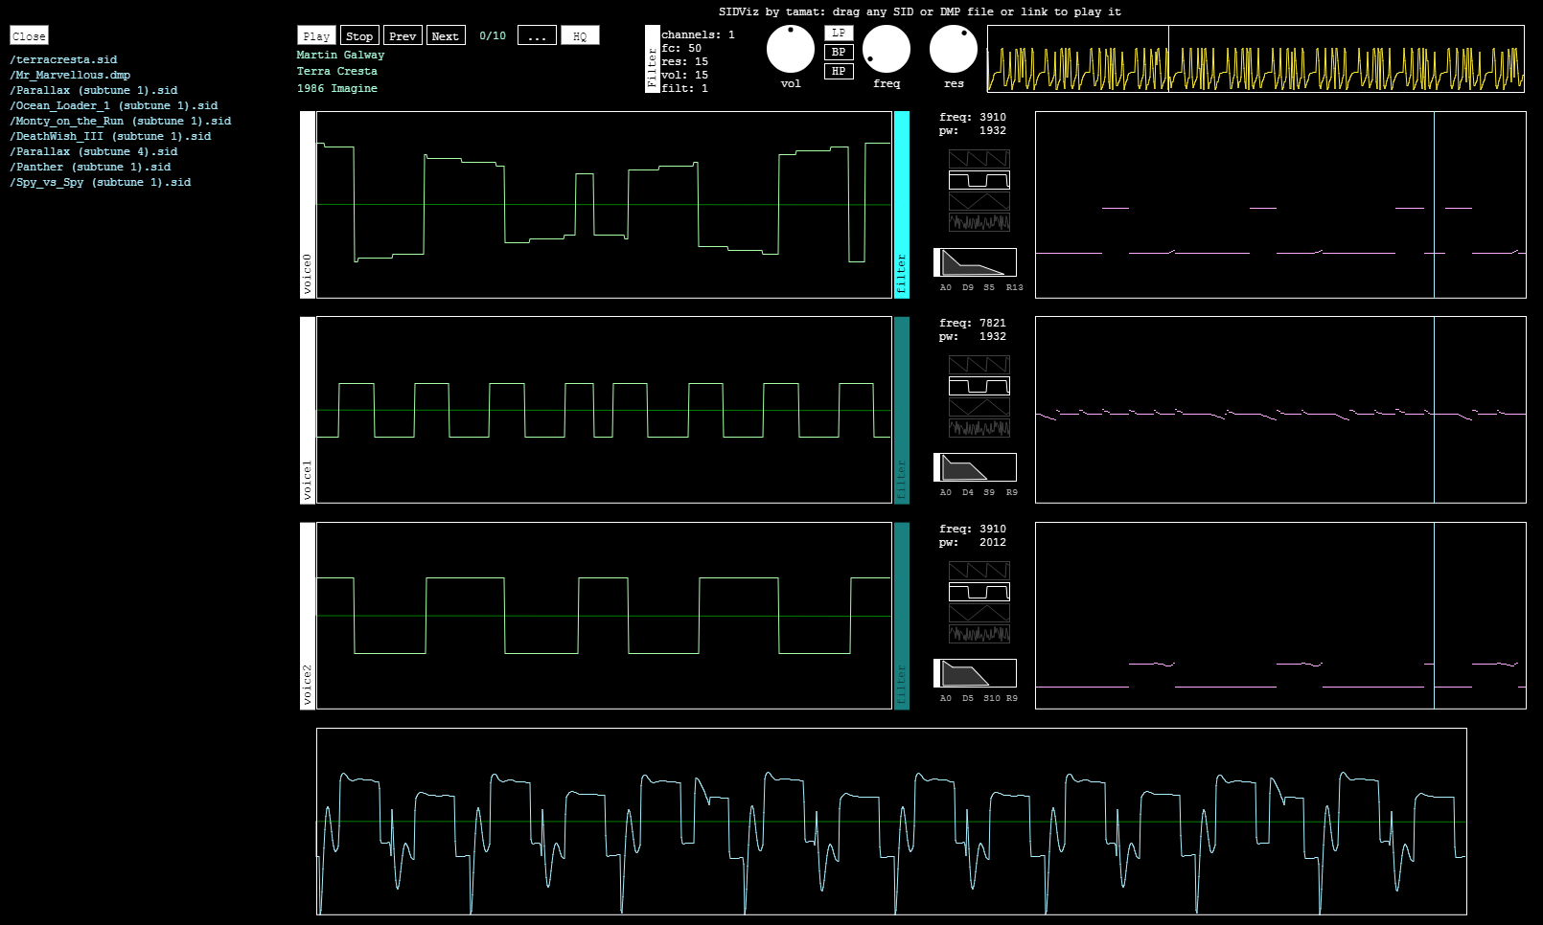
Task: Select triangle waveform icon for voice2
Action: 979,613
